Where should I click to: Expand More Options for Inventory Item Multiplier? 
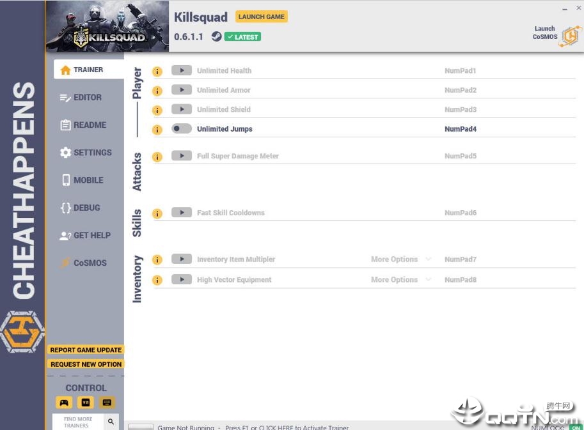(401, 259)
